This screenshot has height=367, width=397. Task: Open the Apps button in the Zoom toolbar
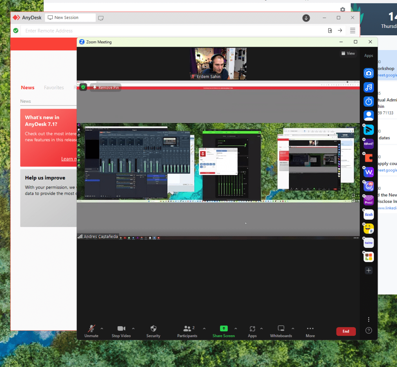tap(252, 331)
